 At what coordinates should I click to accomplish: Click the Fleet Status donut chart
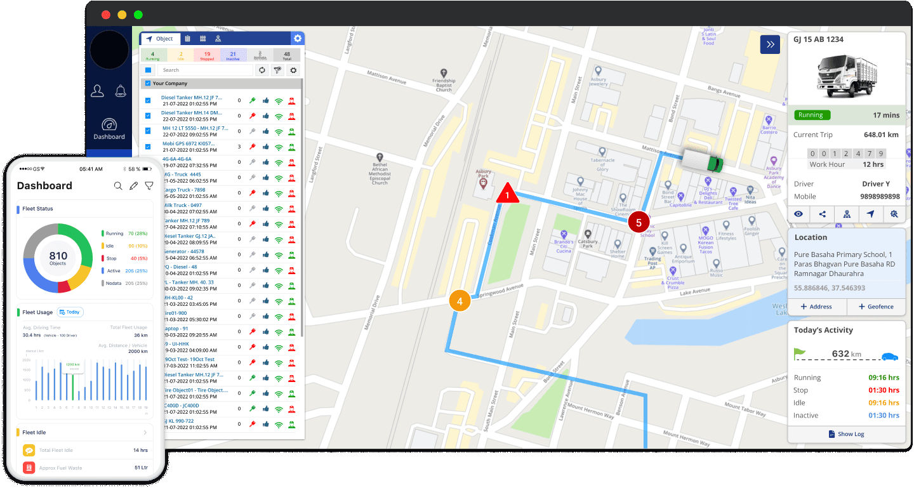tap(58, 257)
